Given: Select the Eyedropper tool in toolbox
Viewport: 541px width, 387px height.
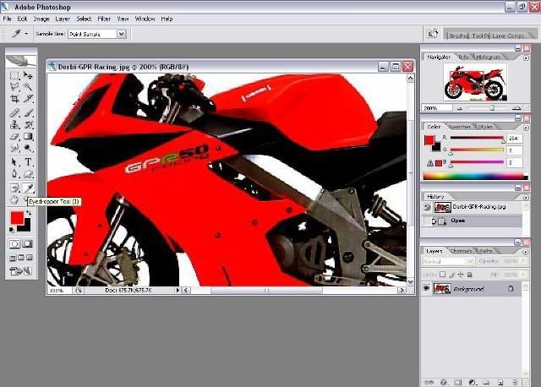Looking at the screenshot, I should 28,188.
